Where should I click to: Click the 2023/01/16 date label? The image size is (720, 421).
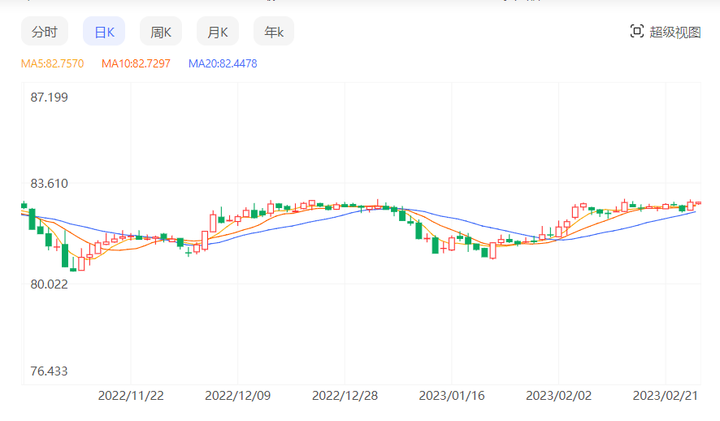(x=452, y=396)
